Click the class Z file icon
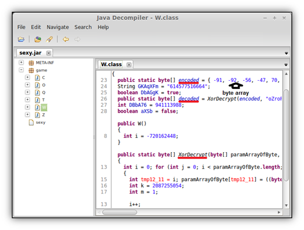The width and height of the screenshot is (304, 230). click(37, 115)
